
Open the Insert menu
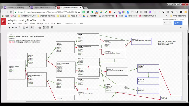[x=26, y=24]
